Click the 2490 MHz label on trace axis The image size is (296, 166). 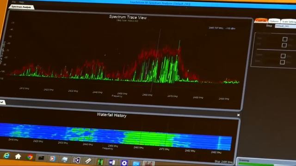point(224,99)
